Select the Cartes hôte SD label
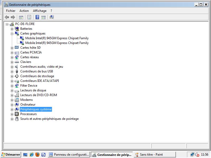This screenshot has height=158, width=211. (x=30, y=48)
